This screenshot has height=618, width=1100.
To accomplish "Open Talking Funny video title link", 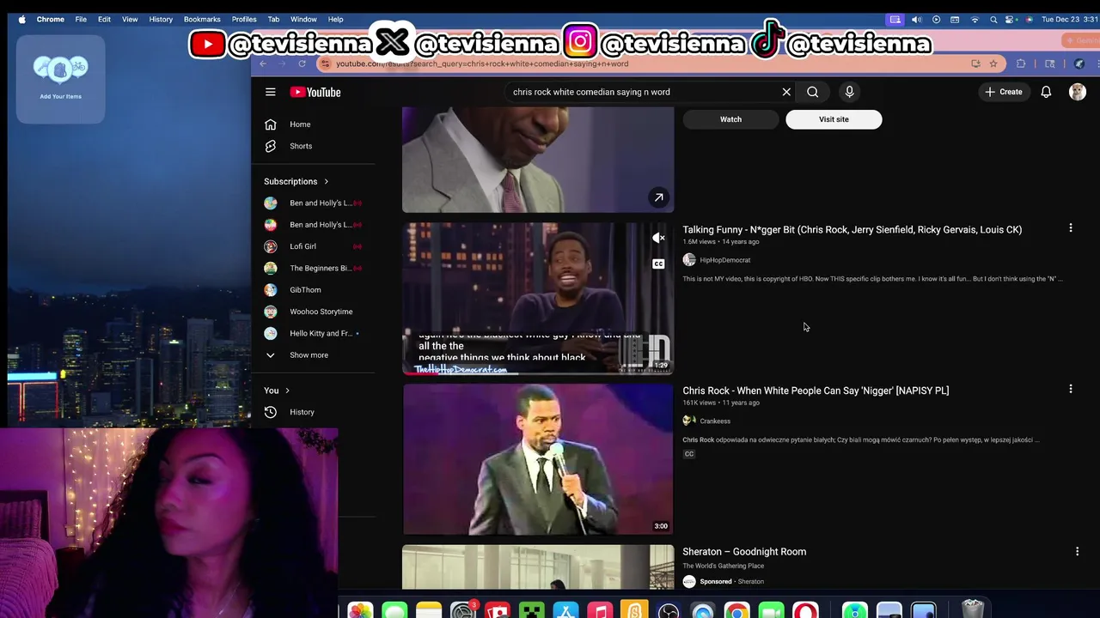I will (852, 230).
